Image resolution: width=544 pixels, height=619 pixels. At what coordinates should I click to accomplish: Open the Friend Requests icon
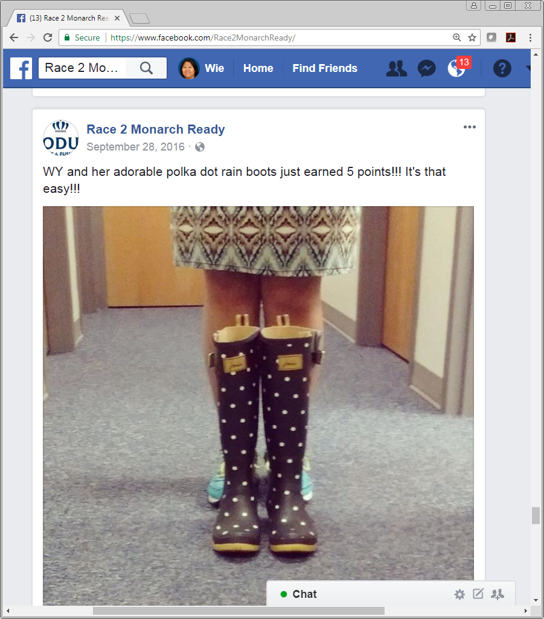(x=396, y=68)
